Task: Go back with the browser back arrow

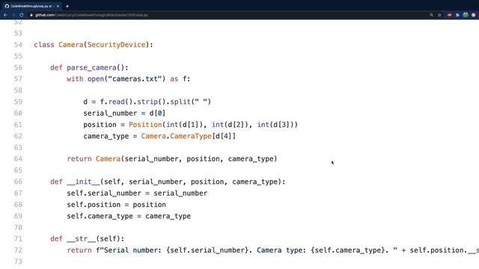Action: coord(5,15)
